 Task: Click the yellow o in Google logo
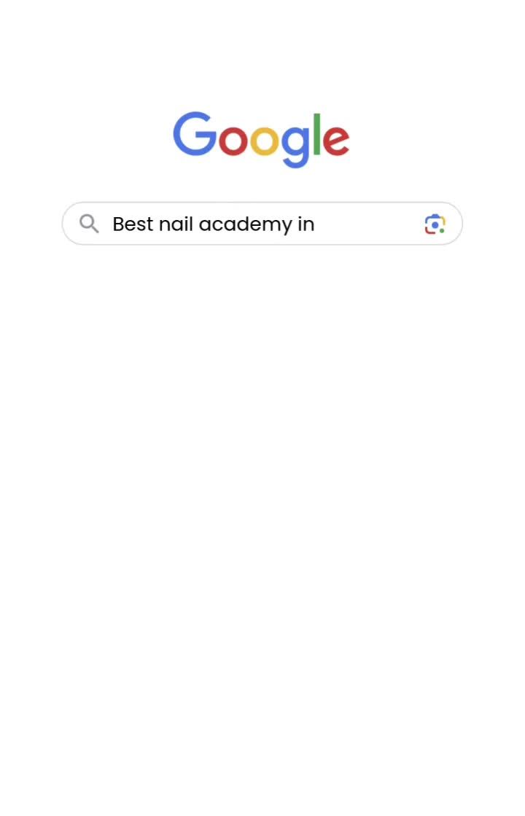(x=265, y=141)
